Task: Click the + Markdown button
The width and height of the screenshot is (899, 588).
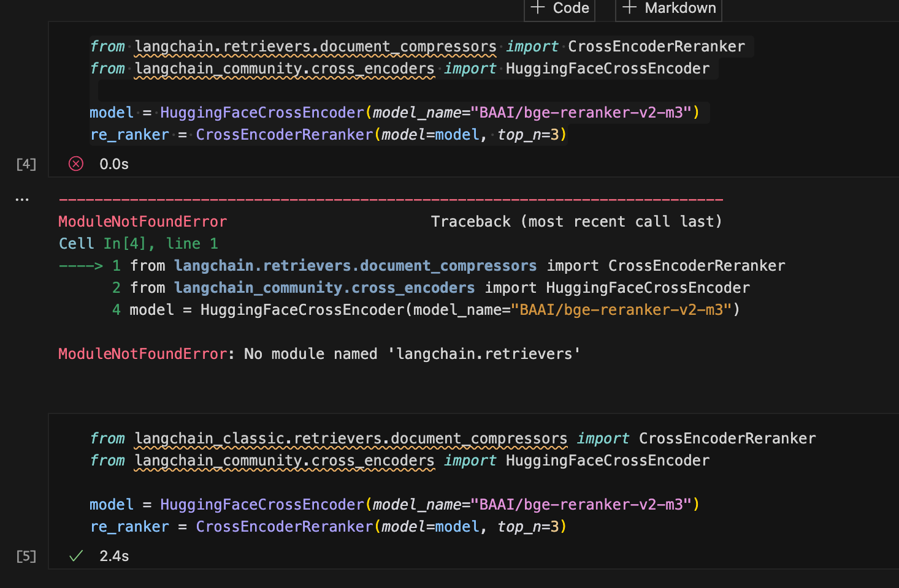Action: 668,9
